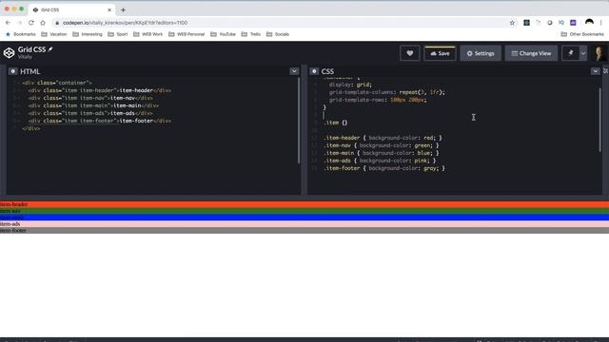This screenshot has height=342, width=609.
Task: Open Chrome profile avatar
Action: pos(589,23)
